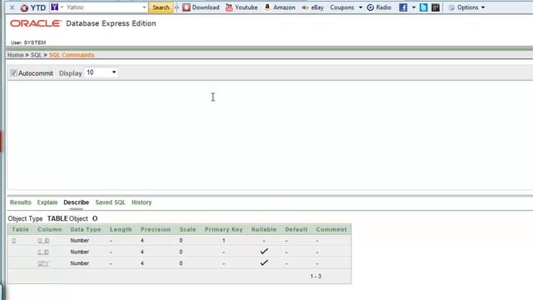Expand the arrow next to Facebook icon

(414, 7)
